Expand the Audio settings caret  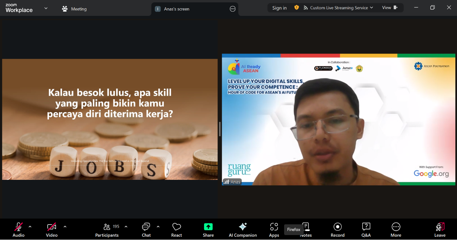pos(30,227)
